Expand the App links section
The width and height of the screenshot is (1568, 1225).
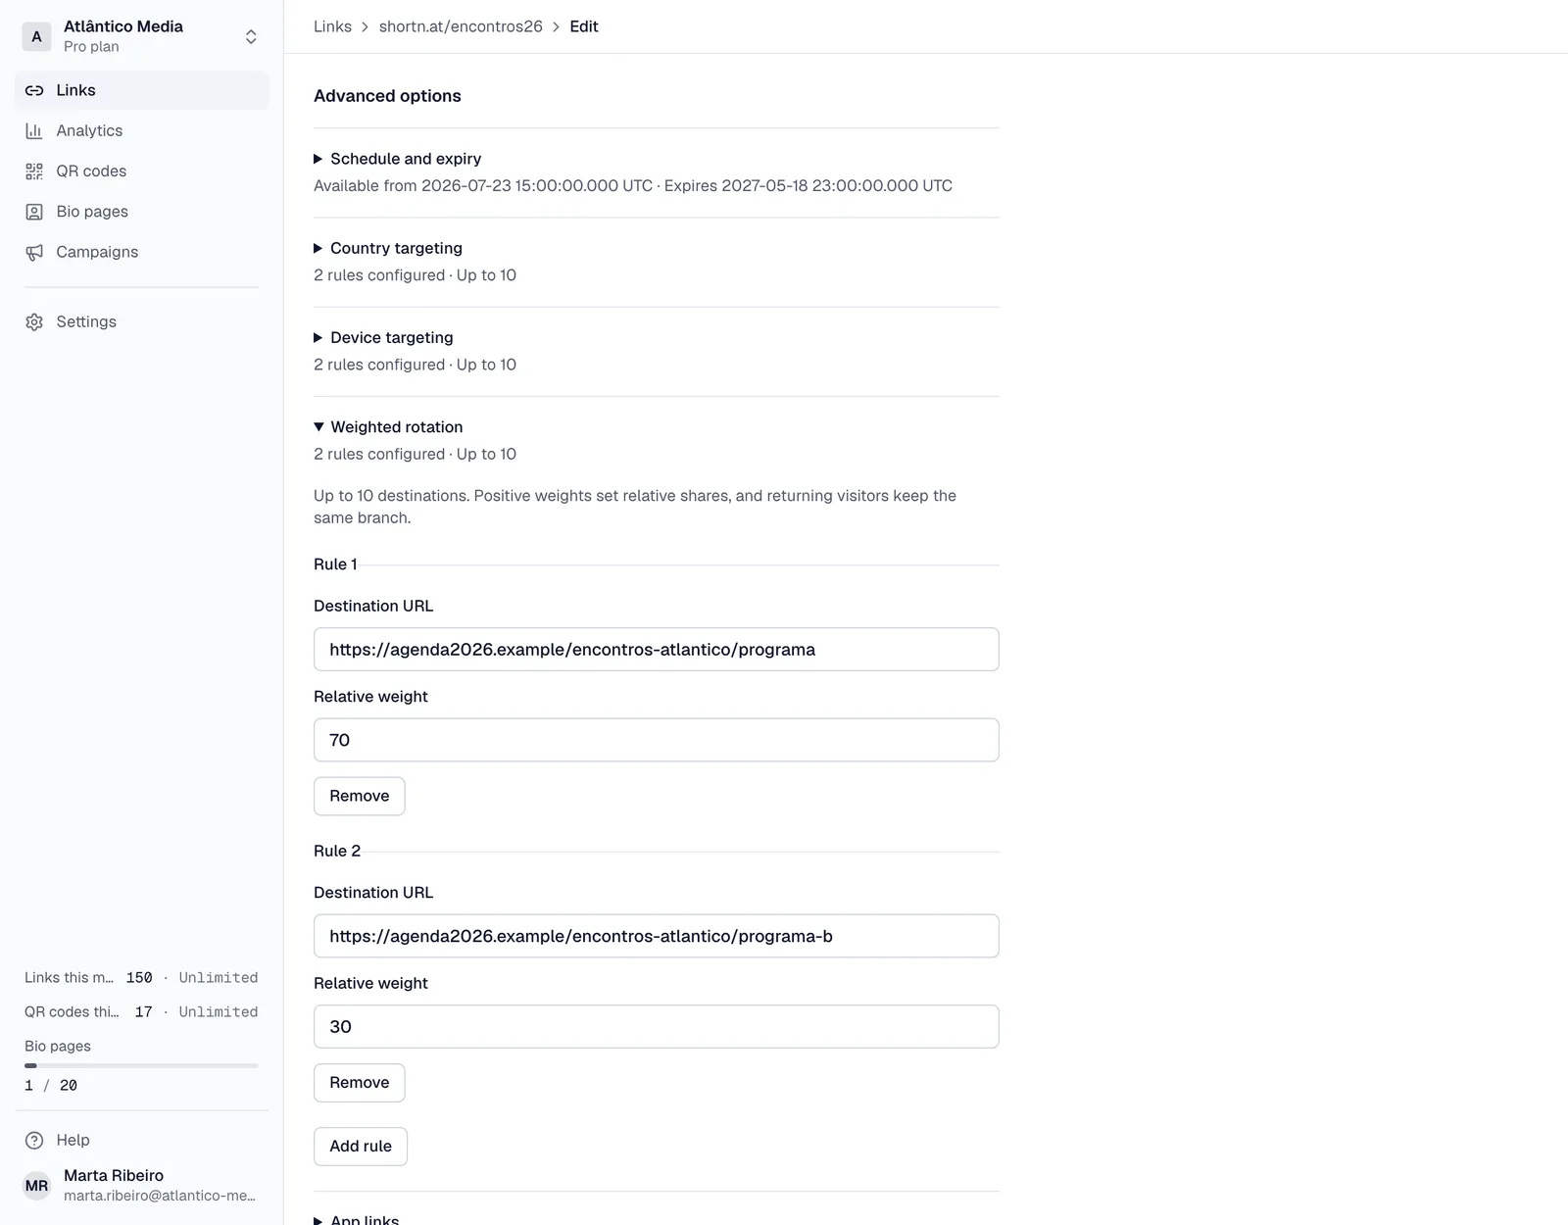click(x=357, y=1219)
